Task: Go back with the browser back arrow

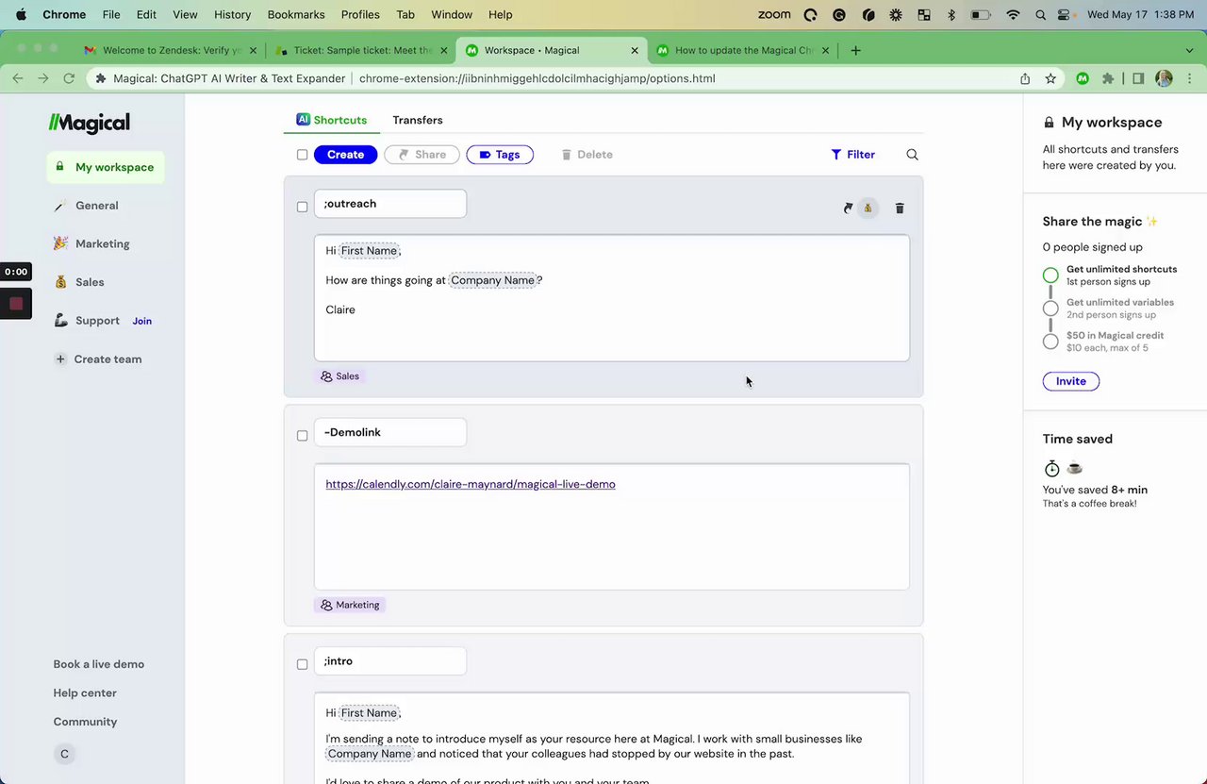Action: coord(18,78)
